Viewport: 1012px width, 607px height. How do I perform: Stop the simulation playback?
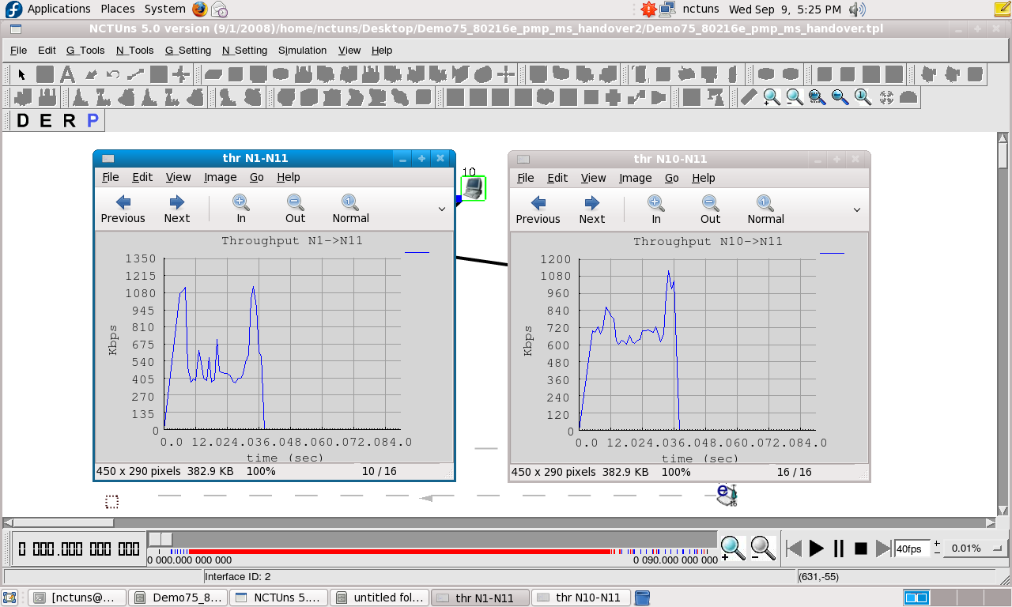tap(861, 548)
